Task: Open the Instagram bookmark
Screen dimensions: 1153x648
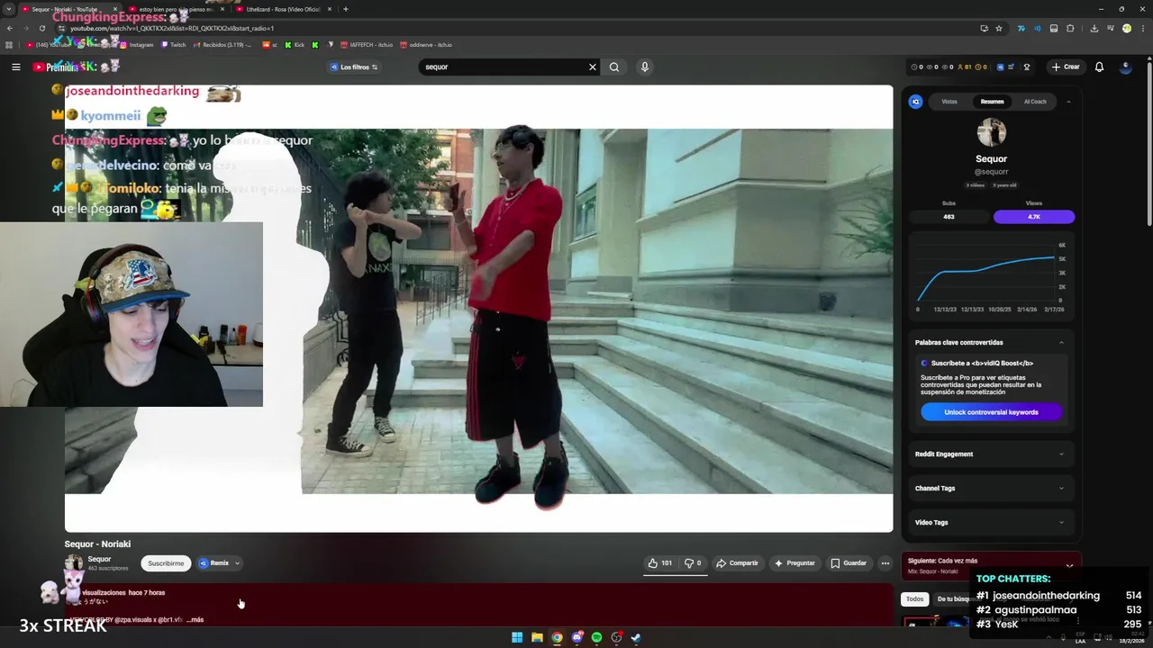Action: click(x=136, y=45)
